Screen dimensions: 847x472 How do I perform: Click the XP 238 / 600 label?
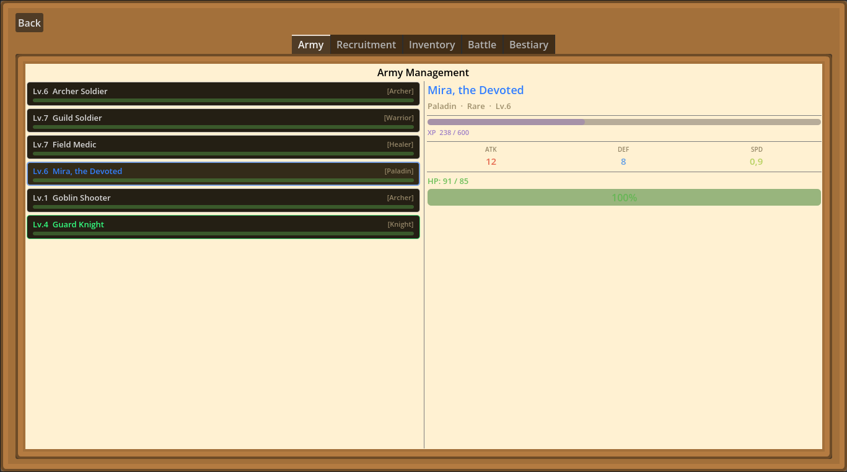click(x=448, y=133)
